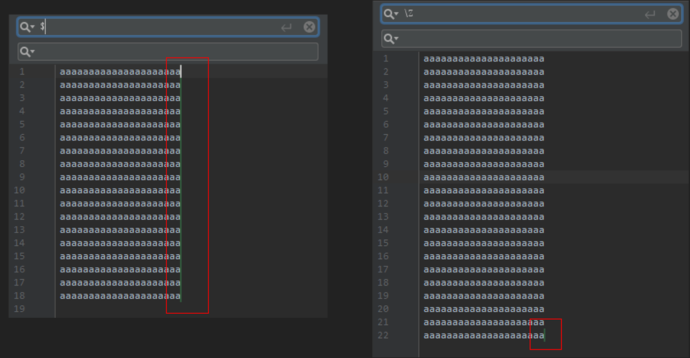Open replace history in left pane replace field
Viewport: 690px width, 358px height.
pos(27,52)
